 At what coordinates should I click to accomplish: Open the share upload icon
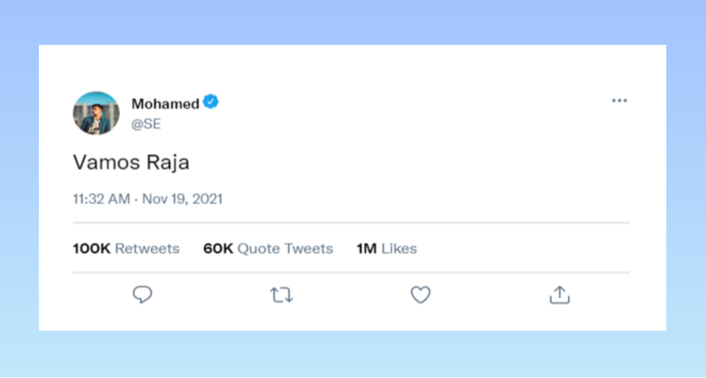tap(560, 295)
